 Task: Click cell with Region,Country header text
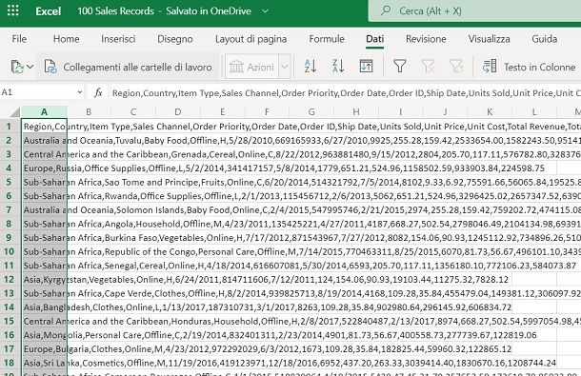[44, 127]
